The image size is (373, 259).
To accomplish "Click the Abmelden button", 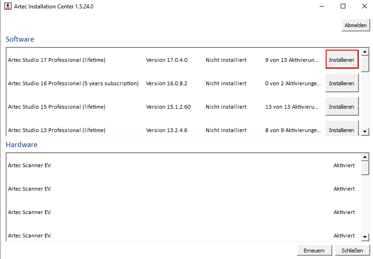I will pos(356,25).
